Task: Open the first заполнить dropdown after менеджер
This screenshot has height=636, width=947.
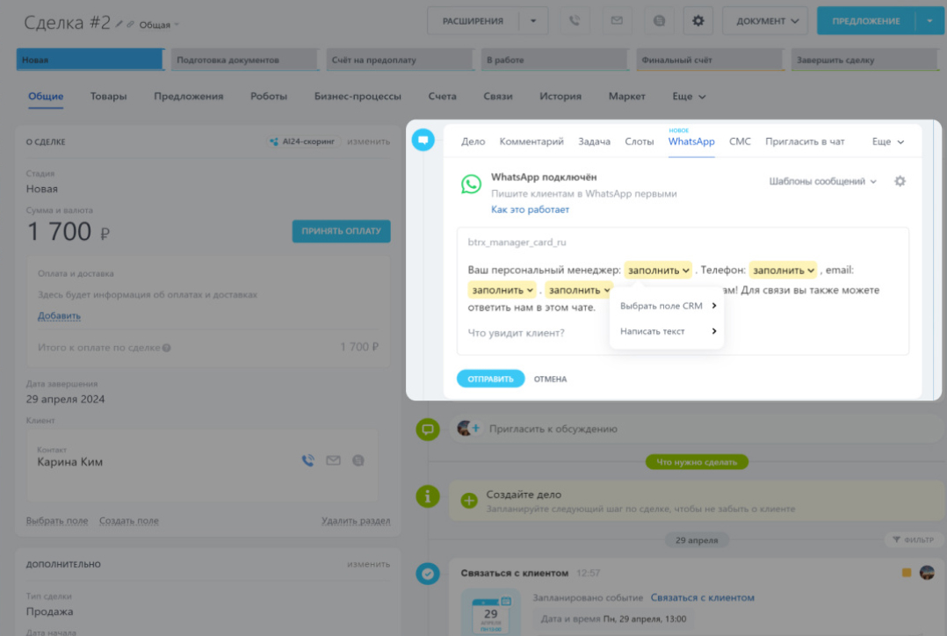Action: (x=658, y=271)
